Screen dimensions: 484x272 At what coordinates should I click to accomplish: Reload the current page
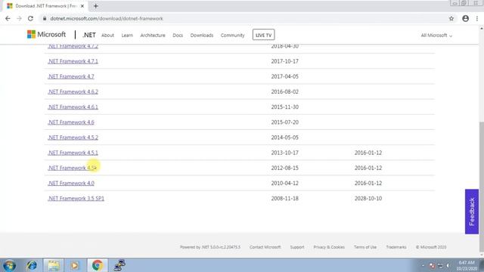(x=30, y=18)
